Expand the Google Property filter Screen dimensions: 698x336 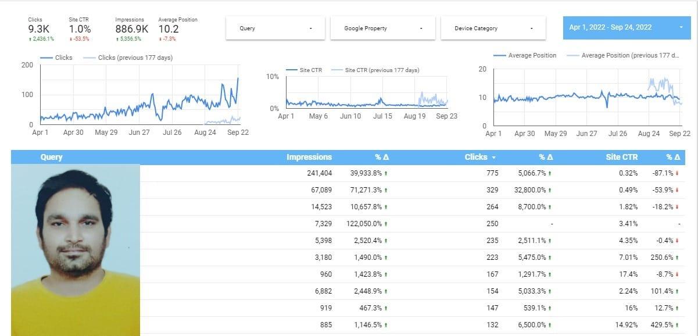coord(382,28)
